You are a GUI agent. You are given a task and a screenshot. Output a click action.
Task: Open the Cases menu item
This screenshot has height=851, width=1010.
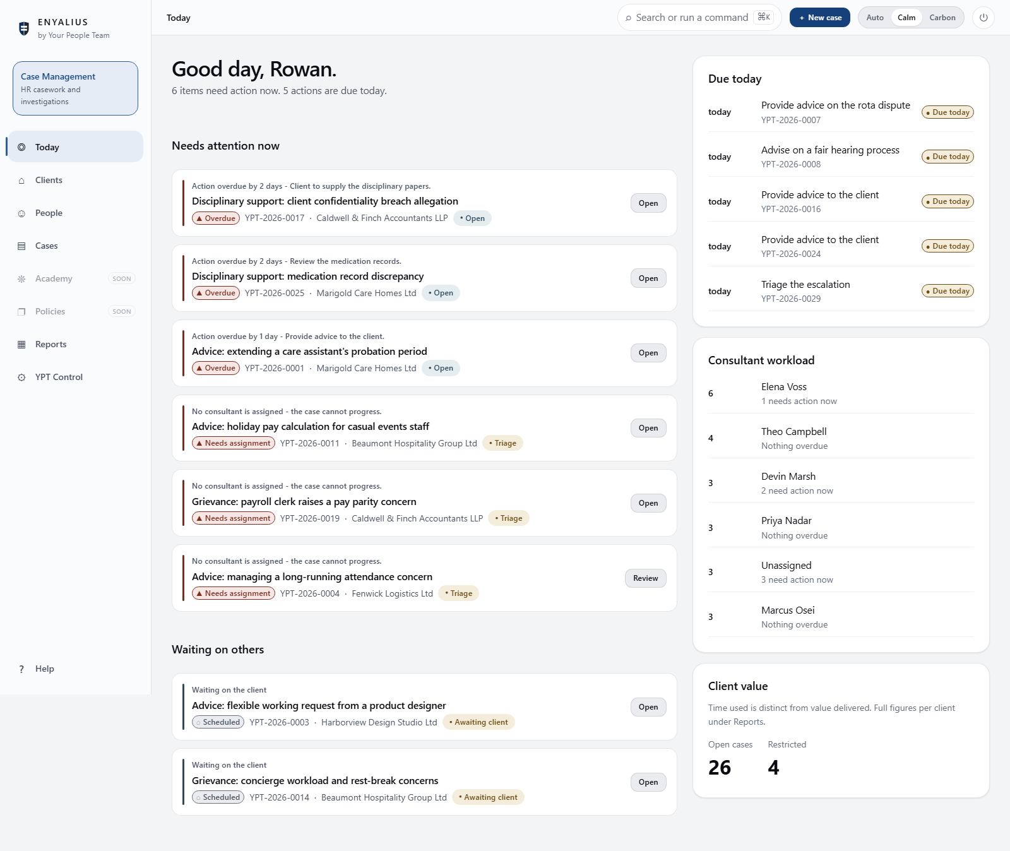[74, 246]
